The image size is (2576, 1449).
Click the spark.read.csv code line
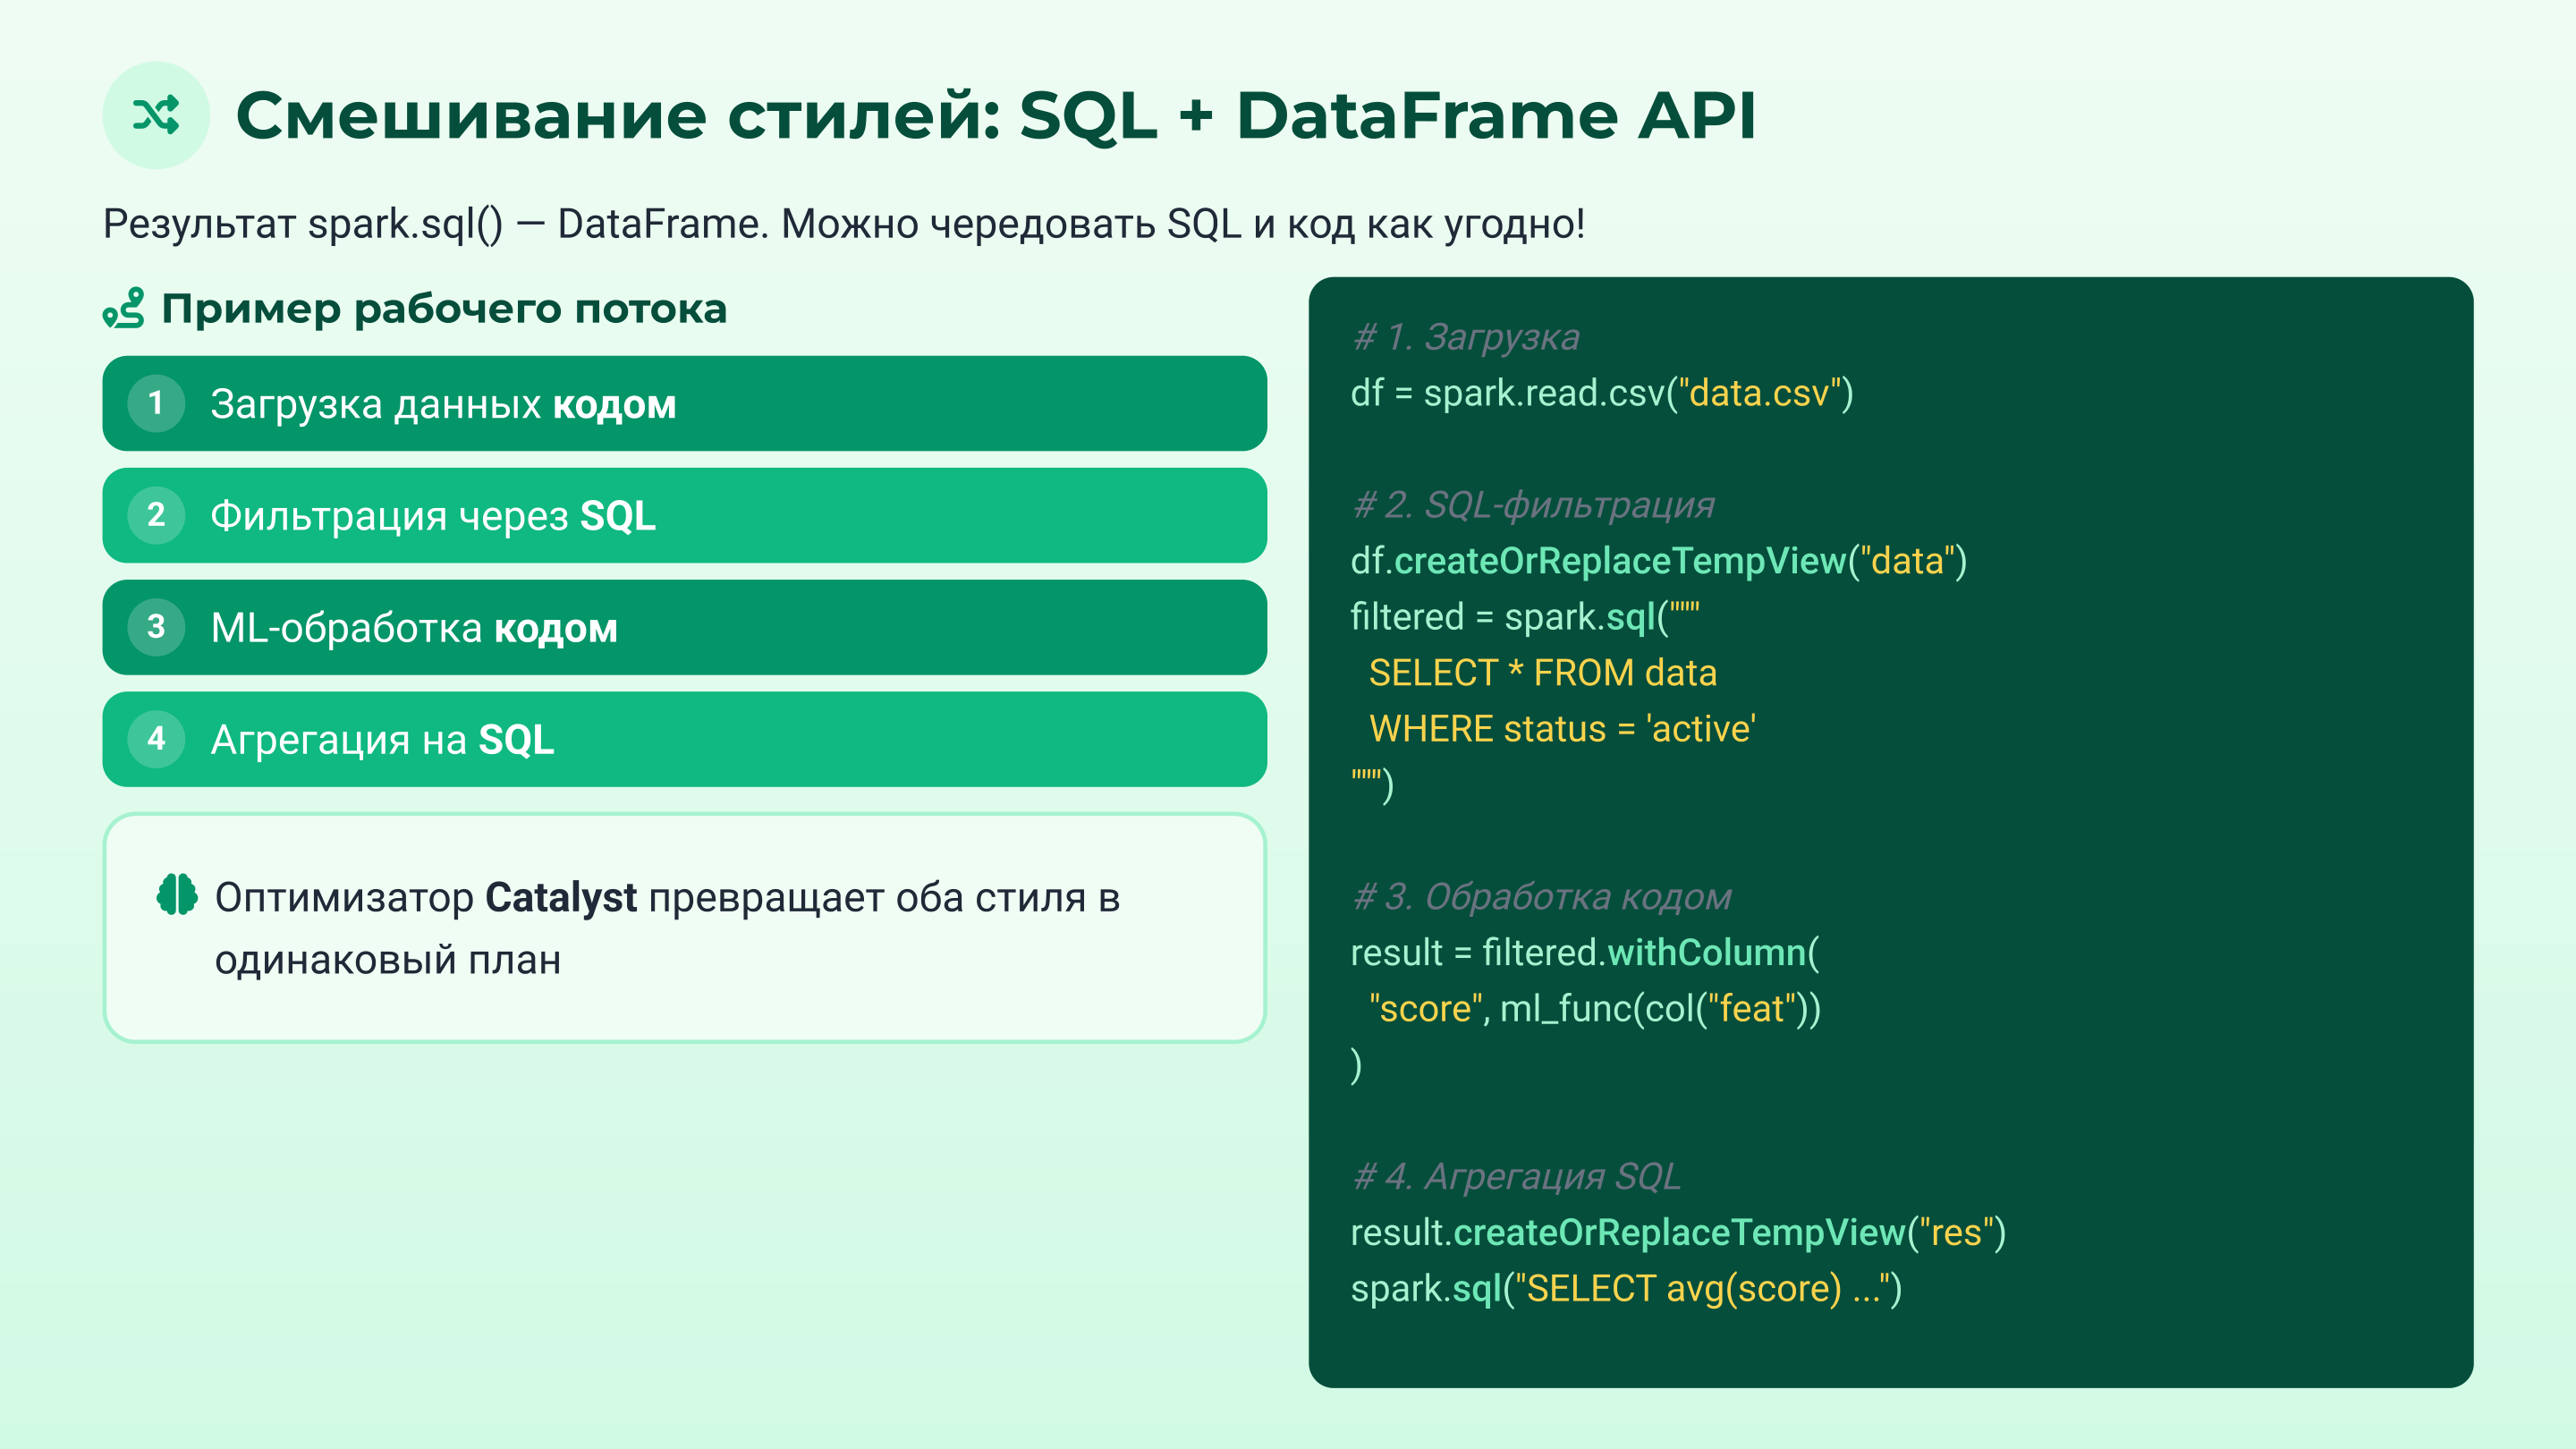1601,393
